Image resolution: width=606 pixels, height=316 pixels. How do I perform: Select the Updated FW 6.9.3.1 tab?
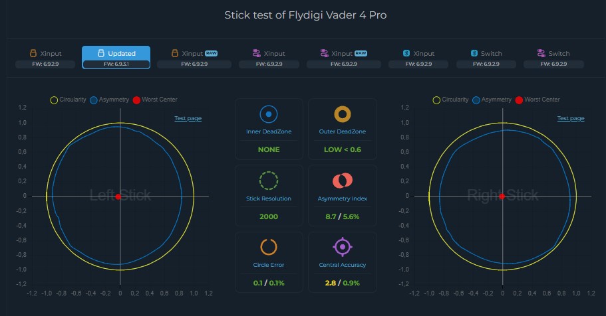tap(116, 58)
